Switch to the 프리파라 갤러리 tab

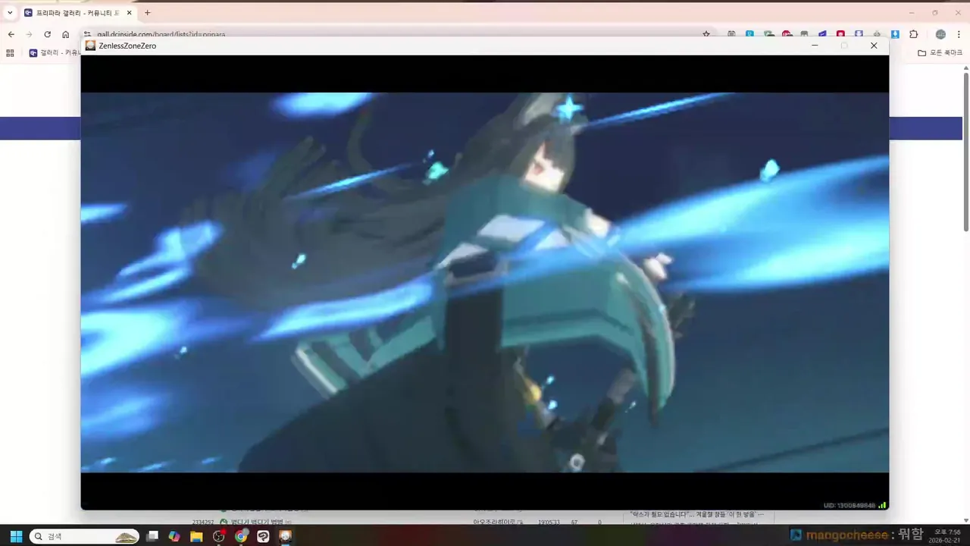click(x=77, y=13)
